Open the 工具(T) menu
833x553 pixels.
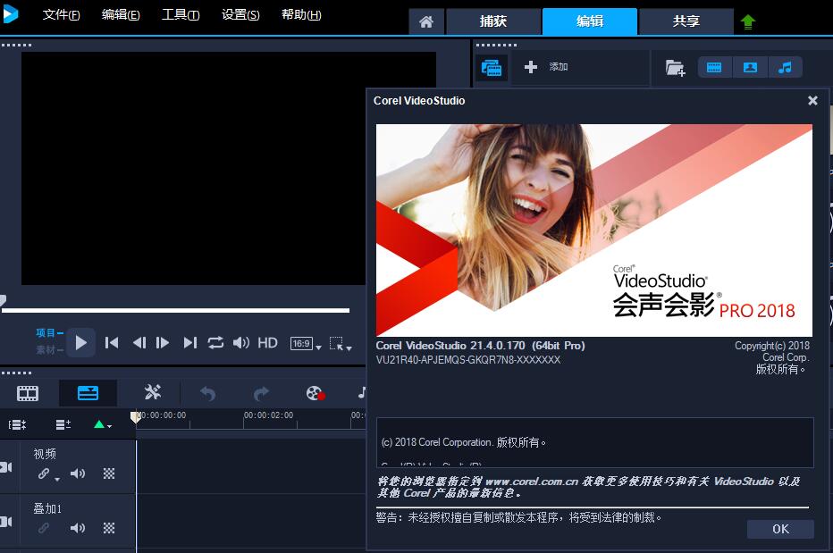pos(181,14)
